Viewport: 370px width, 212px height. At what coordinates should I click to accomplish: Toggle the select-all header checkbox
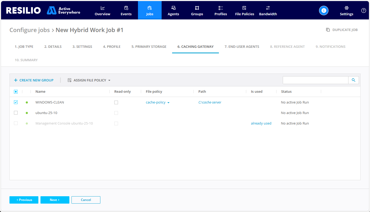pyautogui.click(x=16, y=92)
